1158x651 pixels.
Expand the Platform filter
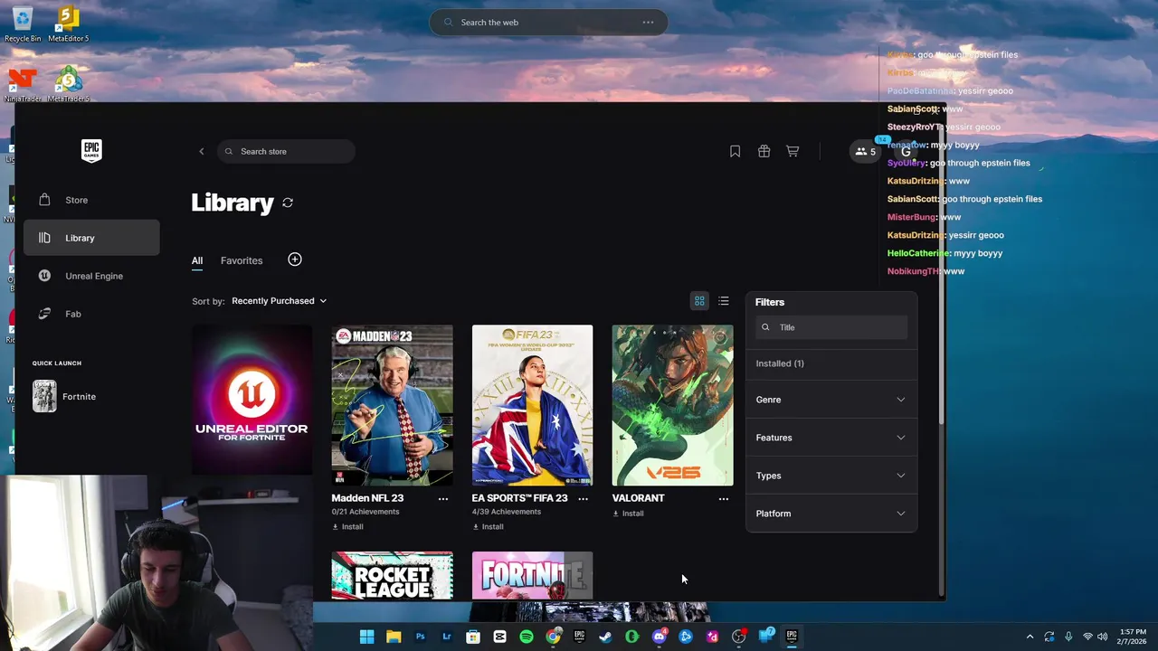point(831,514)
